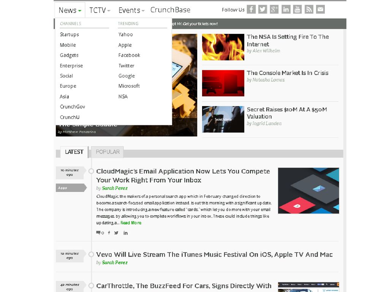Go to CrunchBase

(170, 10)
